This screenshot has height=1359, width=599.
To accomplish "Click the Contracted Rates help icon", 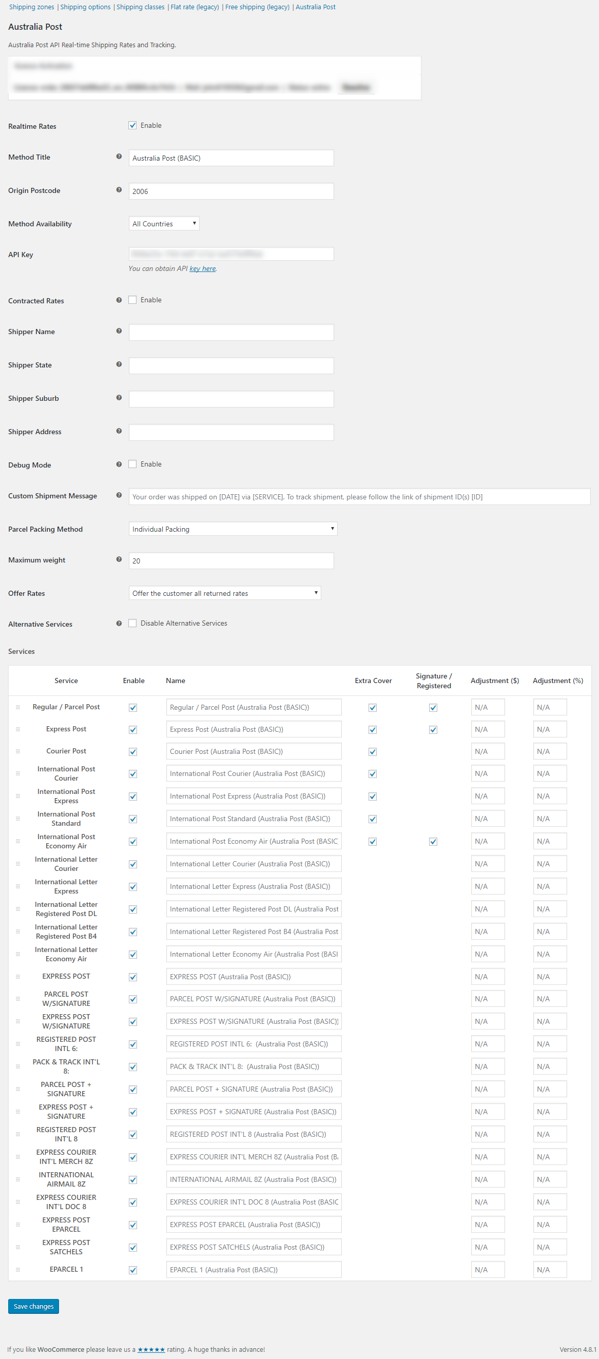I will [119, 300].
